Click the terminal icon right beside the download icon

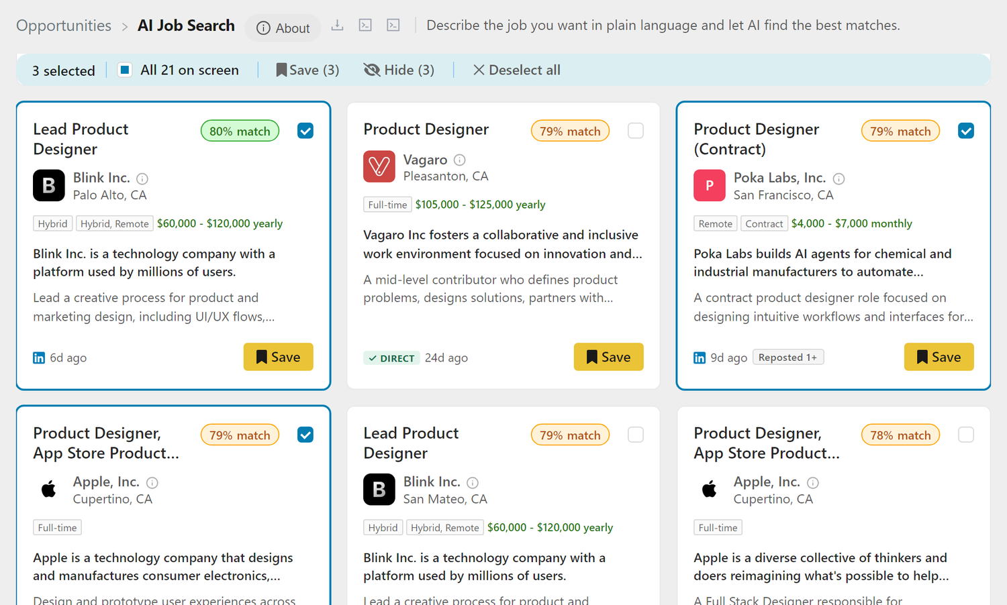point(365,25)
